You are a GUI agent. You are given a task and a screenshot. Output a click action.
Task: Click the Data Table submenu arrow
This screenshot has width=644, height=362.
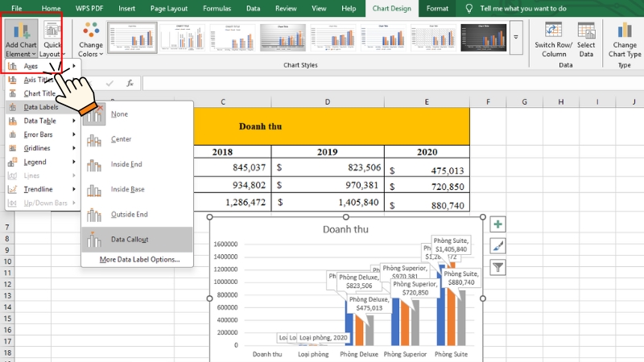[74, 121]
